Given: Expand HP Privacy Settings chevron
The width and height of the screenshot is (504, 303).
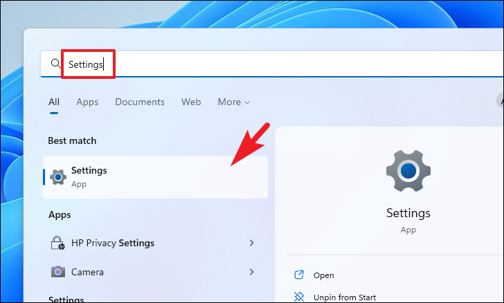Looking at the screenshot, I should (x=251, y=243).
